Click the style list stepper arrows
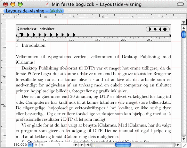This screenshot has height=148, width=187. click(18, 29)
